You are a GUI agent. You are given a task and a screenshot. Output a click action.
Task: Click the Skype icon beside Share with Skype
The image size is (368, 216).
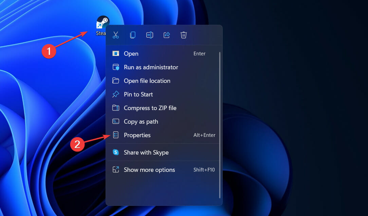click(x=116, y=152)
